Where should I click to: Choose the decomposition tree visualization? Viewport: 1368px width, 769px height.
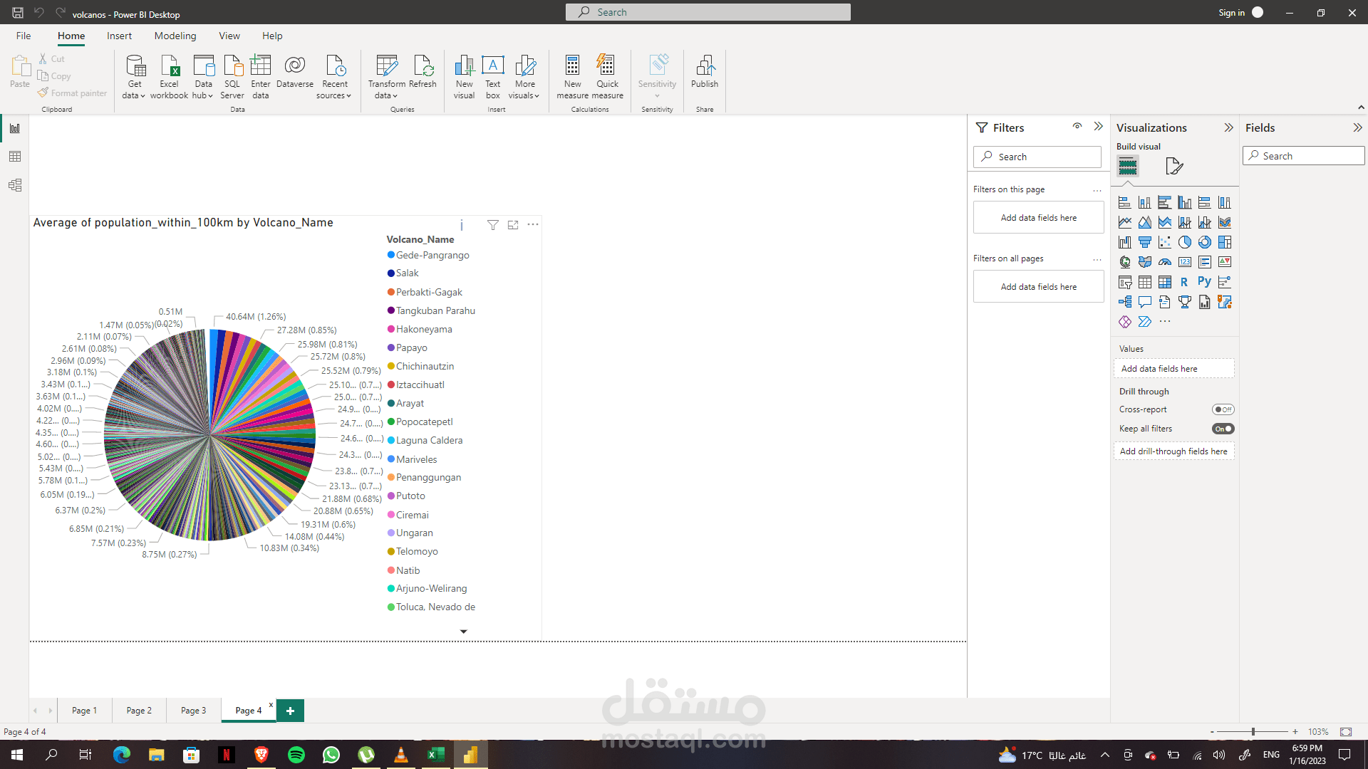(x=1124, y=302)
